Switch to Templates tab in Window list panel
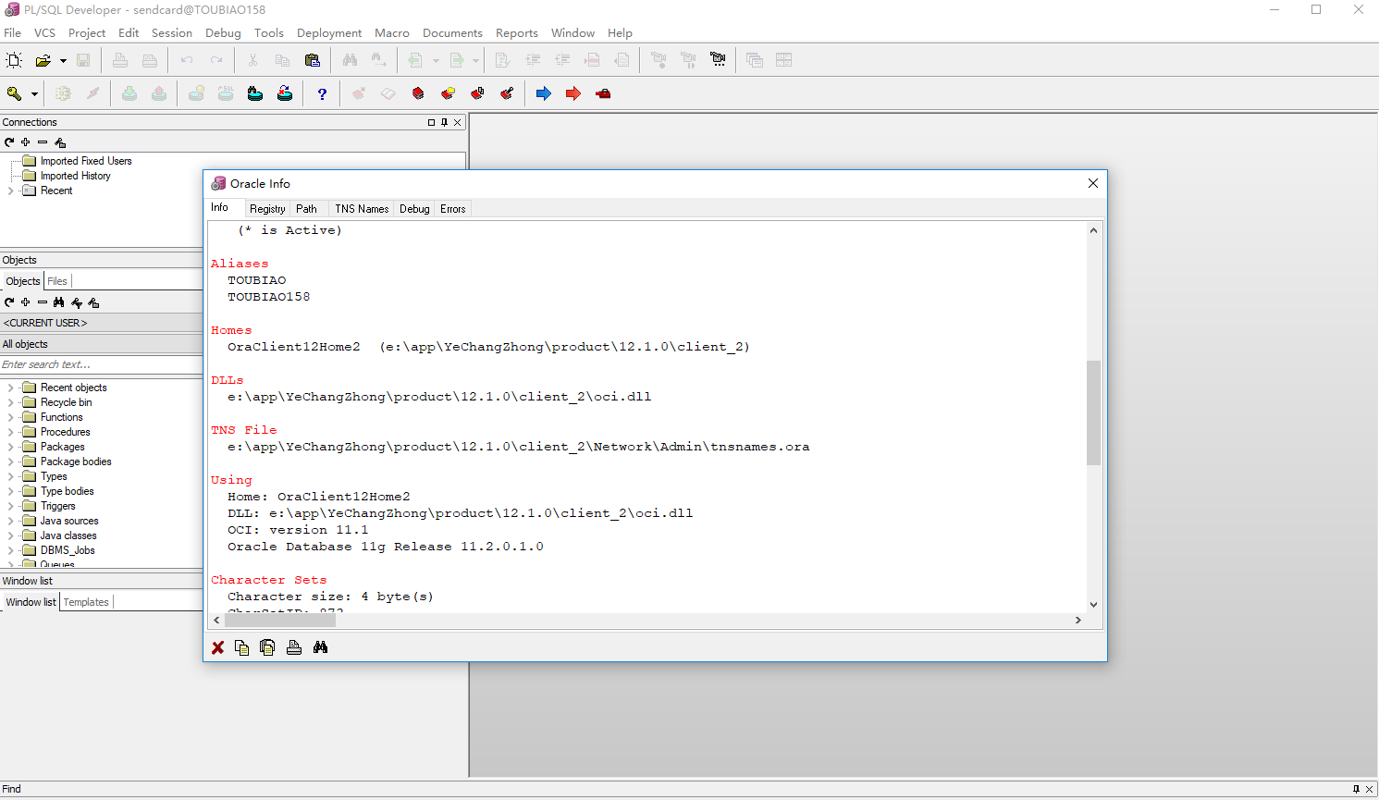This screenshot has height=800, width=1379. 86,602
